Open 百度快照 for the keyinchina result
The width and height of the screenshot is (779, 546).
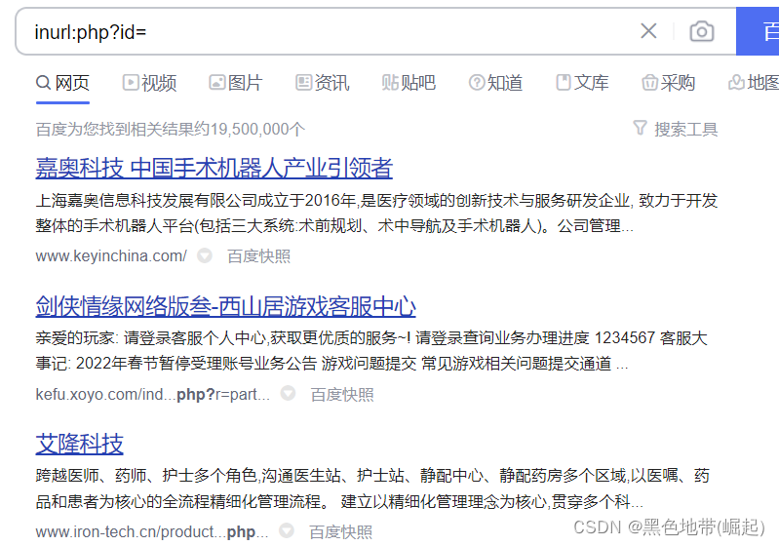pyautogui.click(x=258, y=256)
